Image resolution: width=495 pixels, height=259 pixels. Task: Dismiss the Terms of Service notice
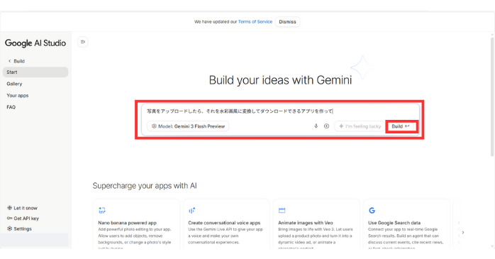coord(287,22)
